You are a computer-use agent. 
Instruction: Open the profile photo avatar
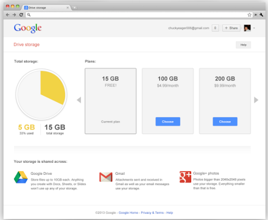[x=247, y=28]
